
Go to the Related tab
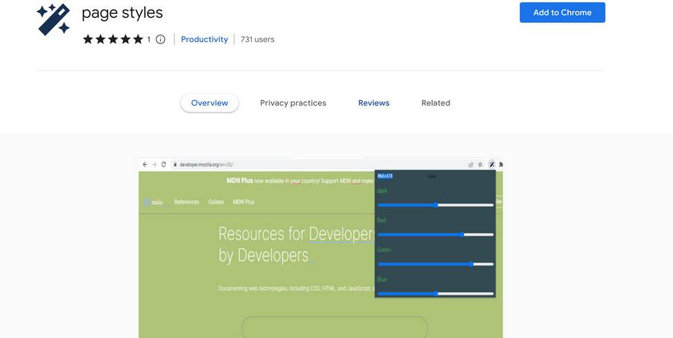[x=436, y=103]
